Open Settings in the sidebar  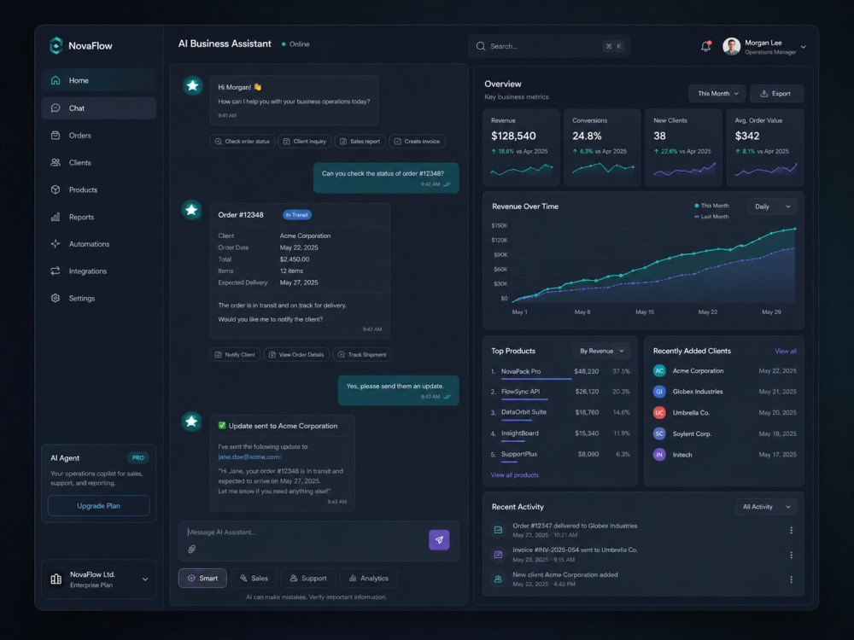coord(98,298)
